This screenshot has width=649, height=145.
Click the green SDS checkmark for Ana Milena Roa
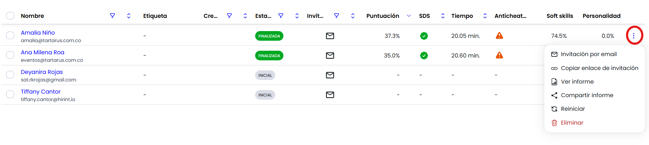tap(424, 55)
